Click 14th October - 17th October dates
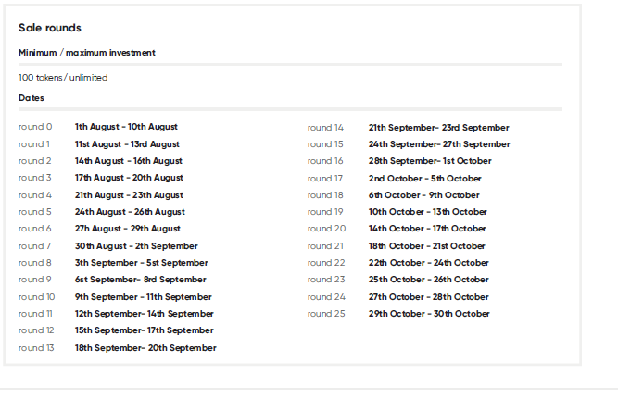 427,229
